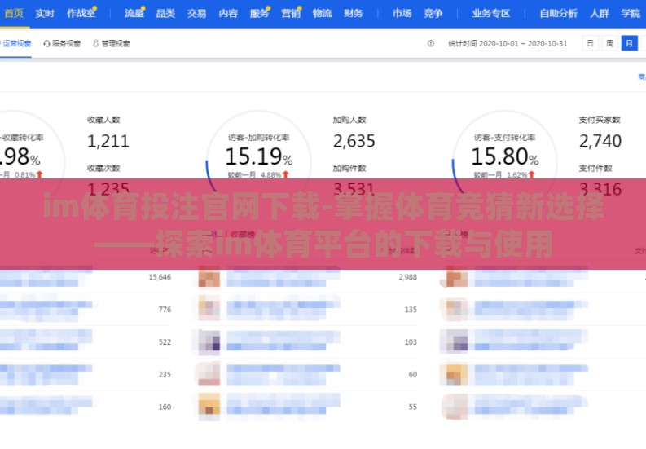Go to 自助分析
This screenshot has height=449, width=646.
point(559,13)
